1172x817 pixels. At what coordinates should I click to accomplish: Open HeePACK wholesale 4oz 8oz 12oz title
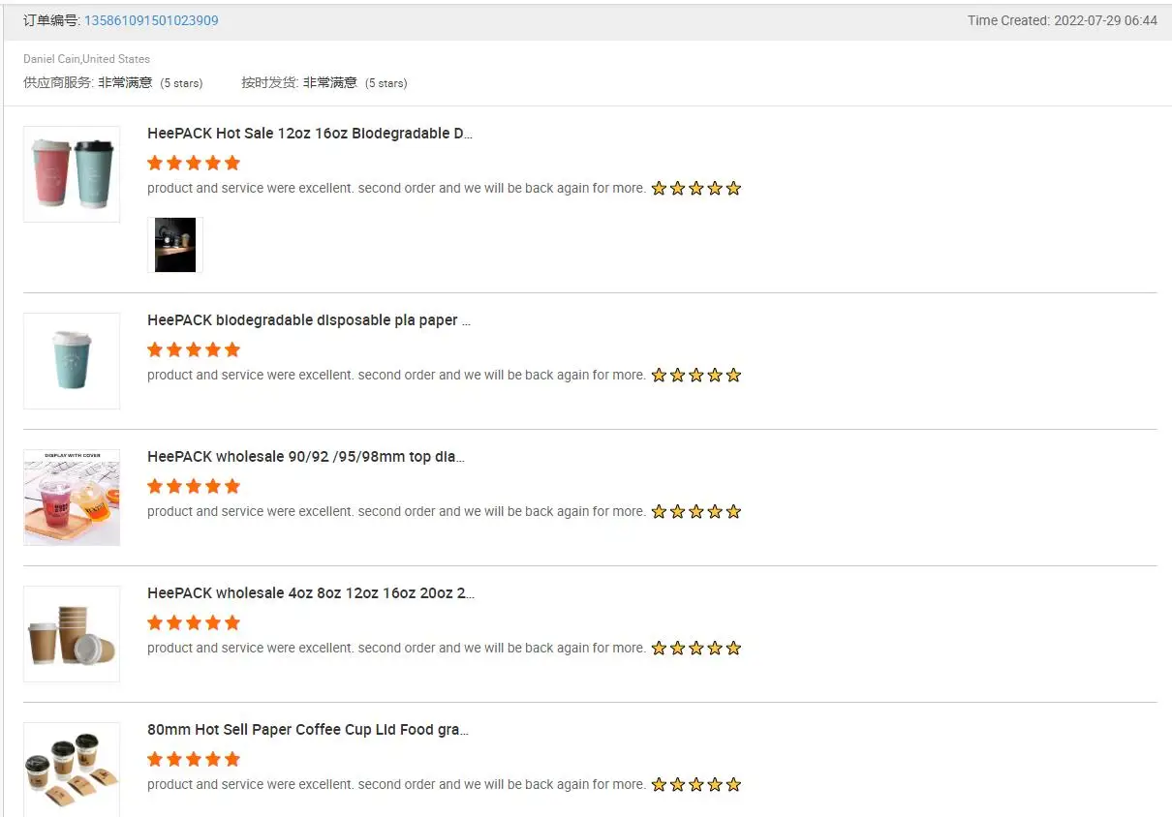[x=311, y=593]
